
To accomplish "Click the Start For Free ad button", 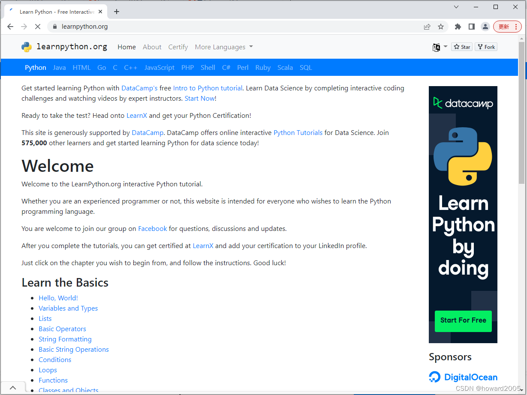I will [463, 320].
